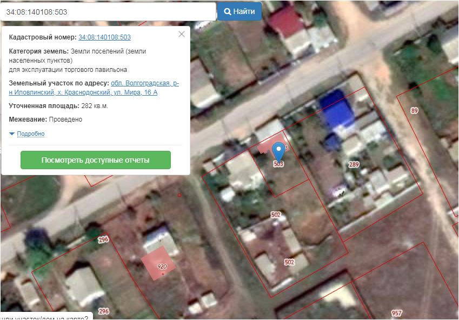Click the large blue-roofed building on the map
459x320 pixels.
coord(336,111)
